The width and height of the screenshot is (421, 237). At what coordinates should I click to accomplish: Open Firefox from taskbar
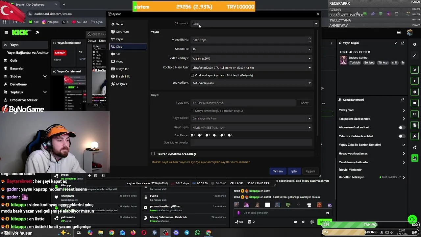tap(133, 233)
